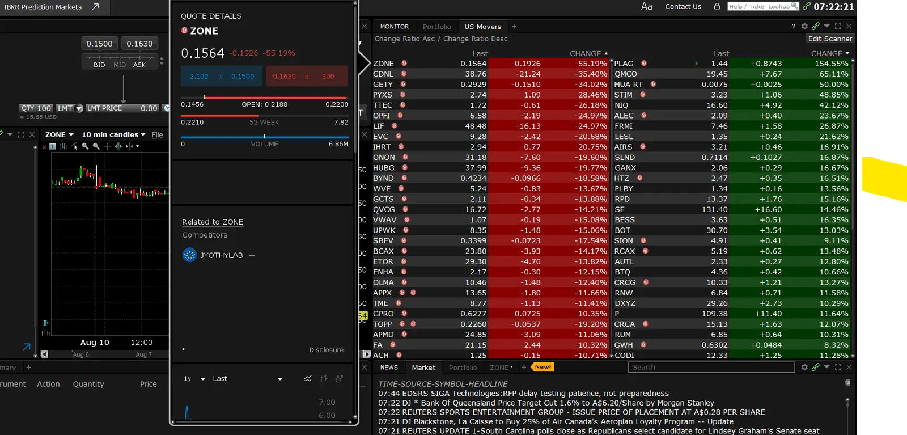Click the QTY 100 quantity field
Viewport: 907px width, 435px height.
pos(36,108)
